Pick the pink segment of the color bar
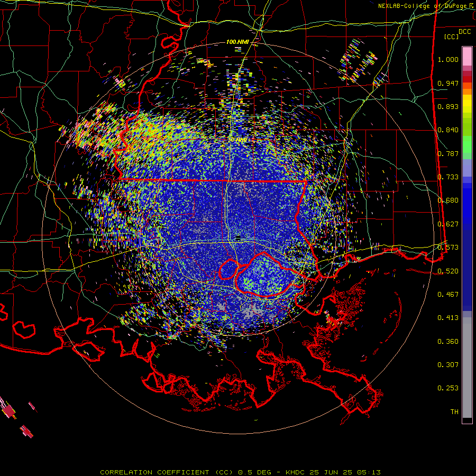 tap(467, 56)
